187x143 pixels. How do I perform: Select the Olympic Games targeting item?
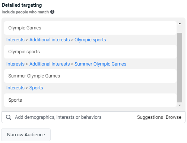click(90, 28)
